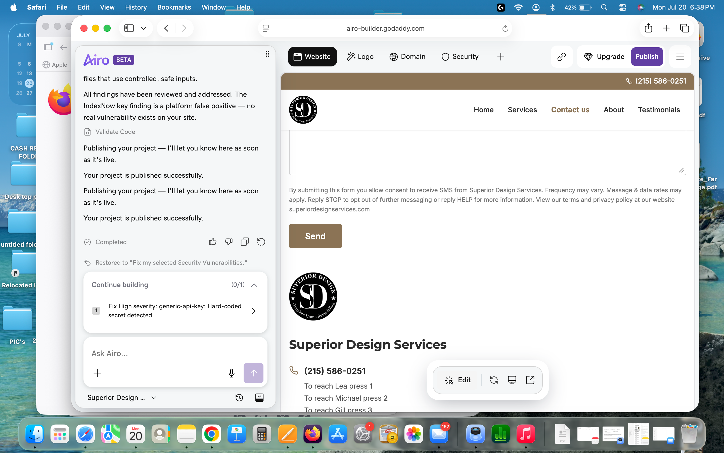Click the Upgrade button

pos(604,57)
